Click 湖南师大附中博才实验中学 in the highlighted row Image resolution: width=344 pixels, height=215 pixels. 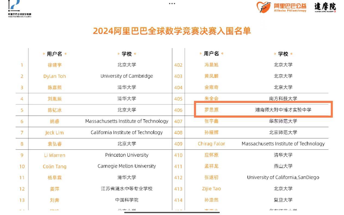[283, 110]
